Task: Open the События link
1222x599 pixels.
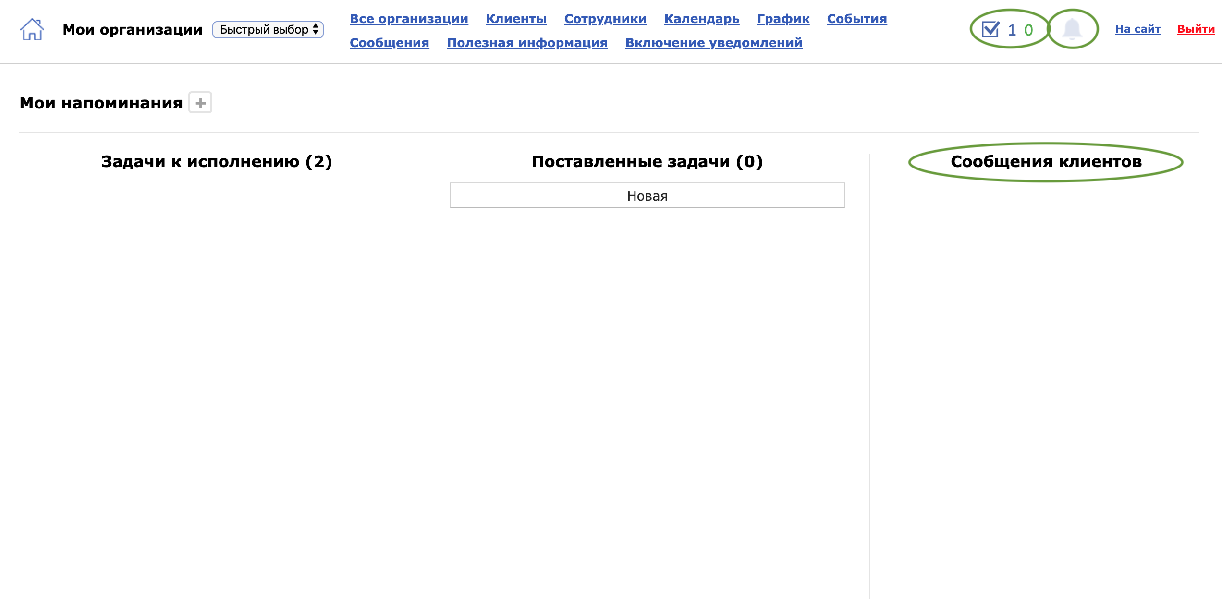Action: click(x=856, y=19)
